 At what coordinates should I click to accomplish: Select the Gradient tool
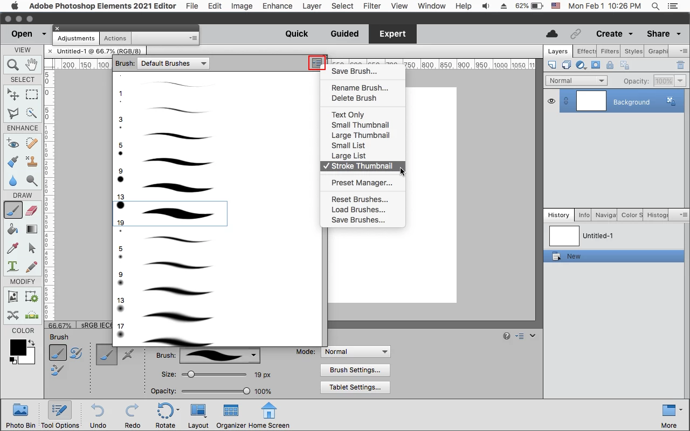coord(32,229)
